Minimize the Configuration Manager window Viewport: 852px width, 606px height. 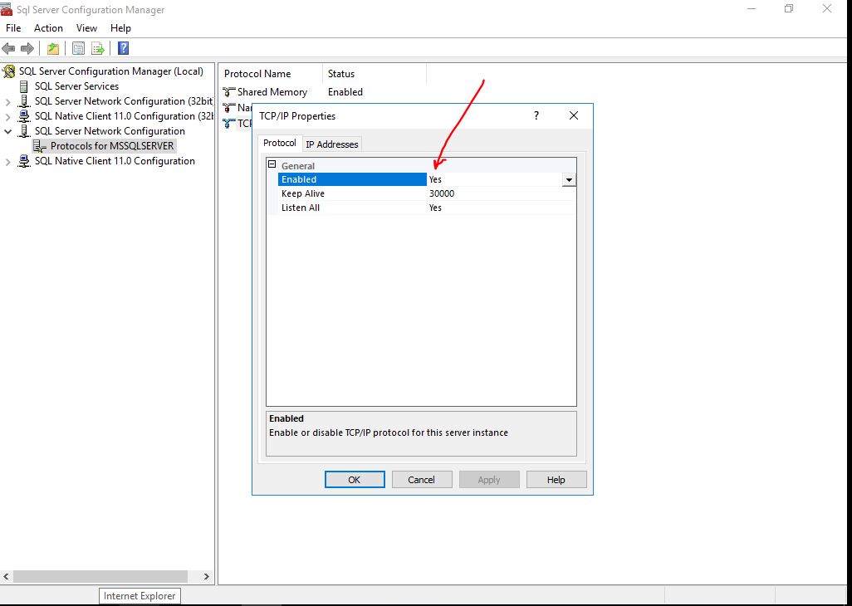pyautogui.click(x=752, y=8)
